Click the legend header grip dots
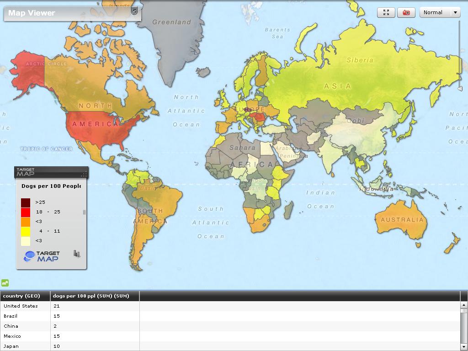 [84, 174]
